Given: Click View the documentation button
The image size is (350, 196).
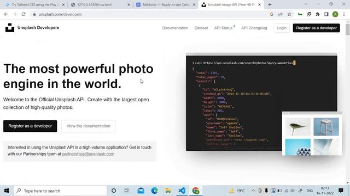Looking at the screenshot, I should (89, 126).
